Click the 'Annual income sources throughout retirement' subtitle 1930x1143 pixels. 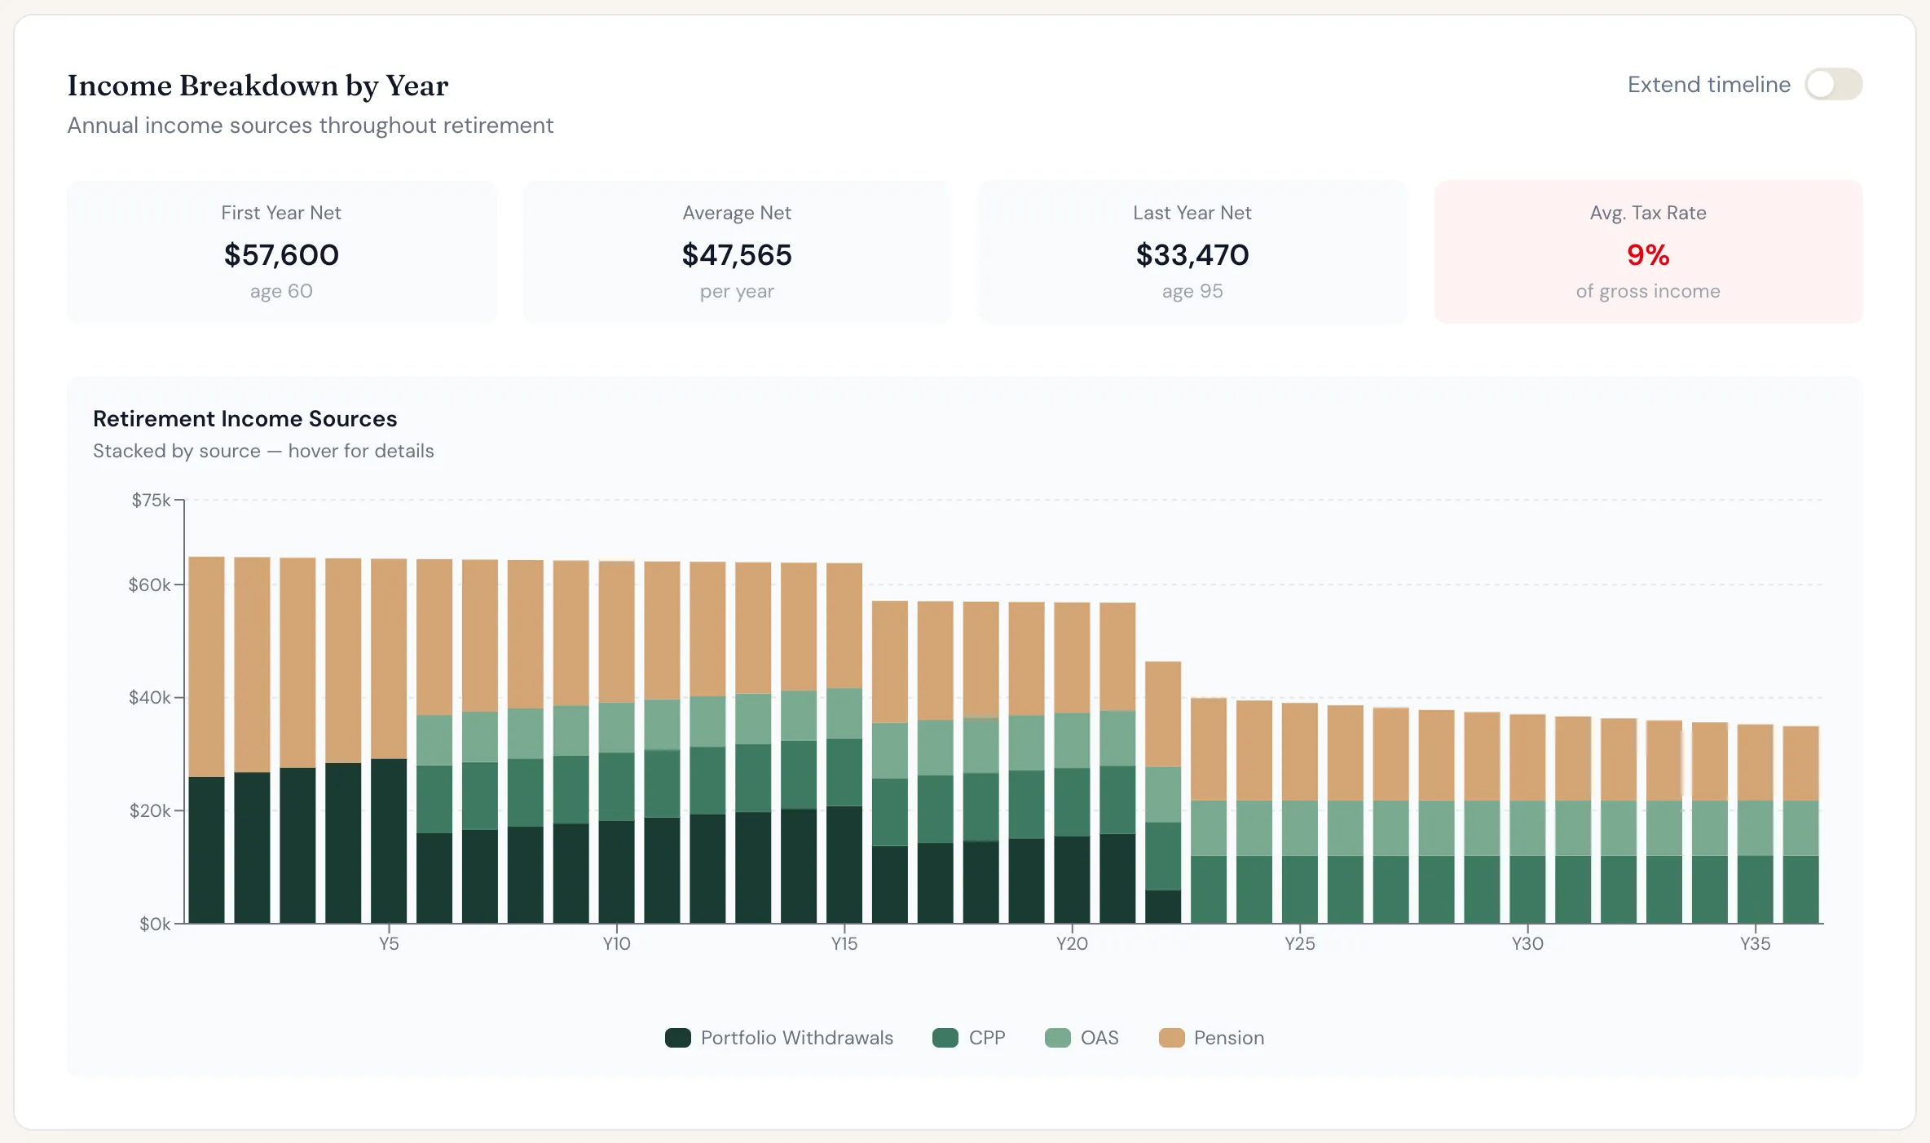tap(310, 126)
